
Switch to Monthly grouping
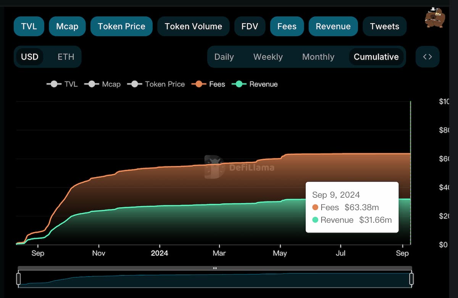pyautogui.click(x=318, y=57)
